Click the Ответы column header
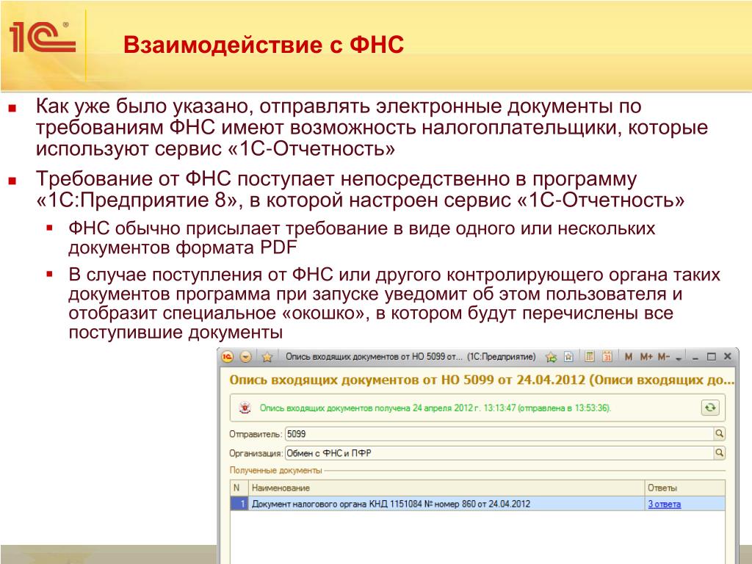 pyautogui.click(x=685, y=488)
